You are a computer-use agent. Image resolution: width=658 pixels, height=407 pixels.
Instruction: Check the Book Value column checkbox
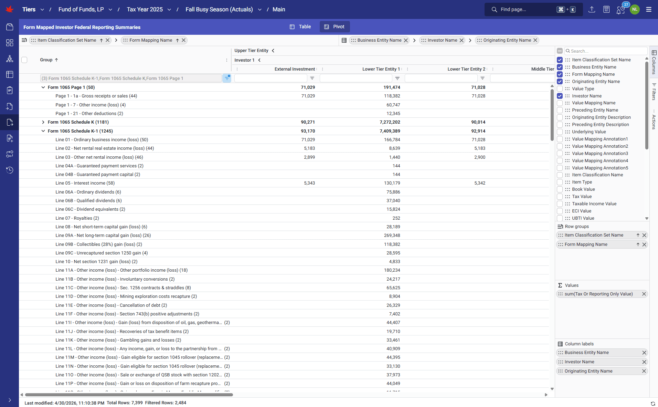tap(560, 189)
